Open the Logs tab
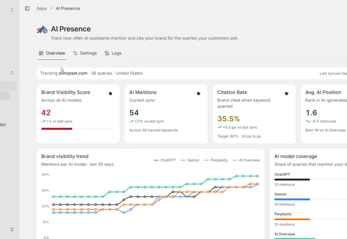Image resolution: width=347 pixels, height=239 pixels. [113, 53]
